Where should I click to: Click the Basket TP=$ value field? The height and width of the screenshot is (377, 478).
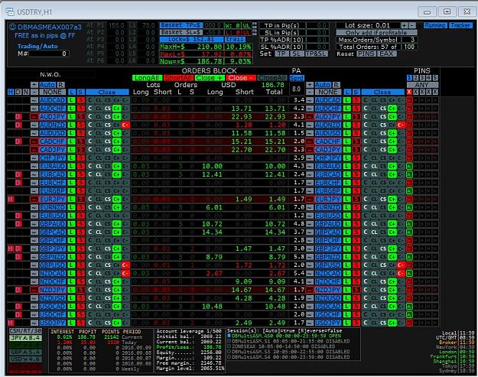tap(213, 25)
